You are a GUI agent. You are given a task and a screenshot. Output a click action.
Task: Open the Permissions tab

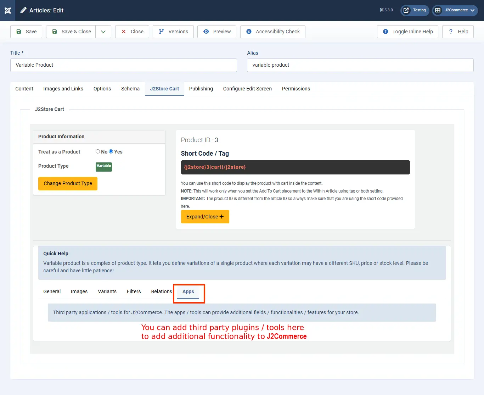click(x=296, y=89)
